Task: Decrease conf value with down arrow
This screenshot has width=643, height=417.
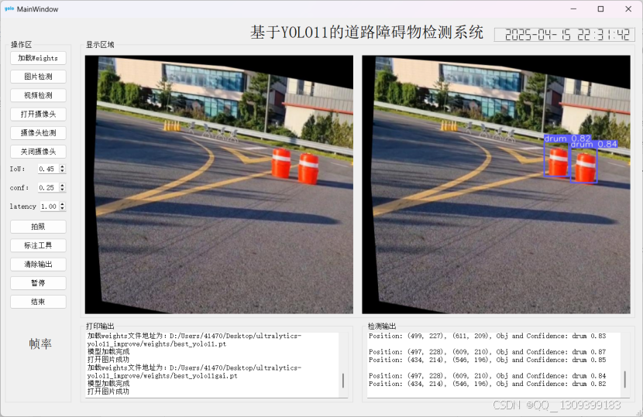Action: 62,190
